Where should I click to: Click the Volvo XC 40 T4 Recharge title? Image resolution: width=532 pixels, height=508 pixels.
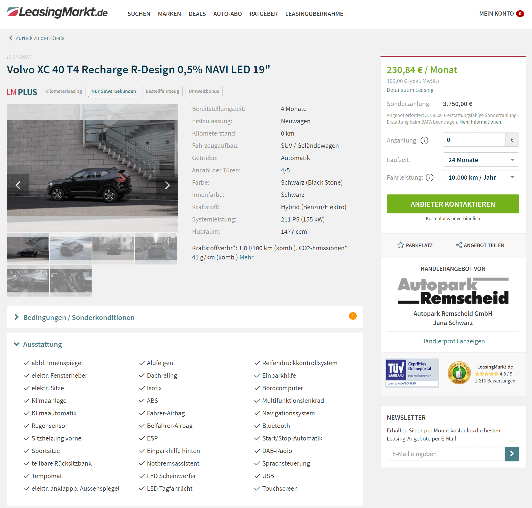[139, 70]
